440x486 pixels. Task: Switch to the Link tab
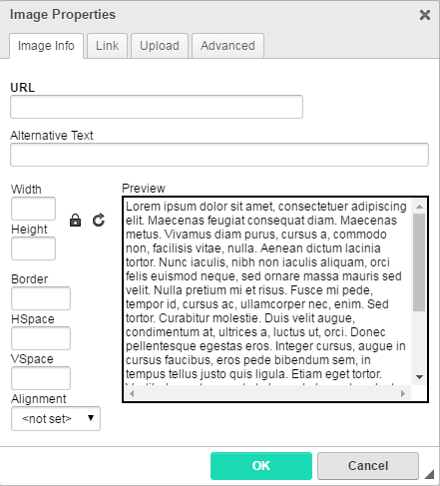pyautogui.click(x=107, y=46)
